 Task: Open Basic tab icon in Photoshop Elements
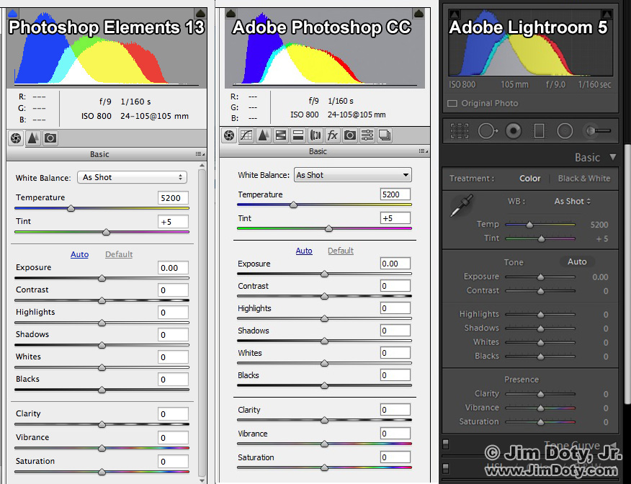[x=16, y=138]
